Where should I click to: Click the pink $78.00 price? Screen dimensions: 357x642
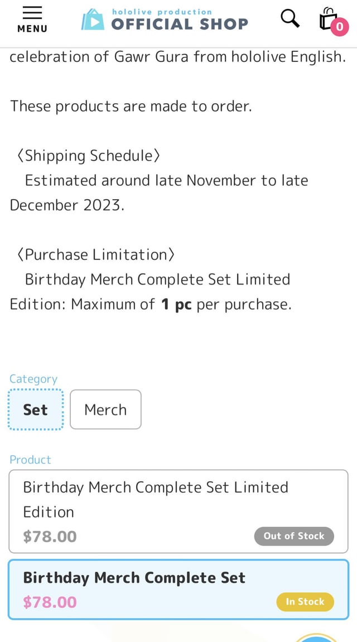pyautogui.click(x=50, y=602)
